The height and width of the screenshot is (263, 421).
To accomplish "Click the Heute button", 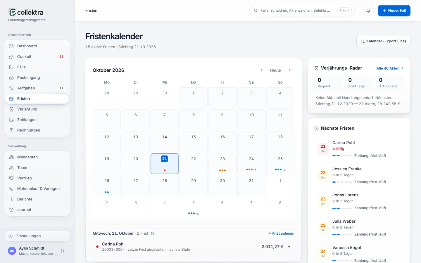I will point(275,70).
